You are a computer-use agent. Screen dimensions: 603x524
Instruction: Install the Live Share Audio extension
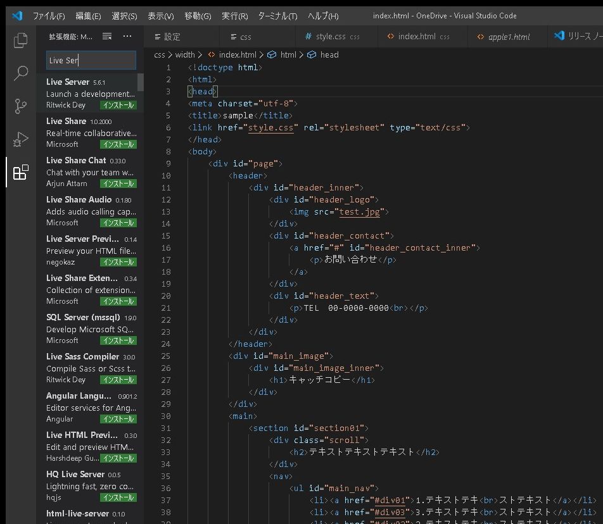pos(118,223)
